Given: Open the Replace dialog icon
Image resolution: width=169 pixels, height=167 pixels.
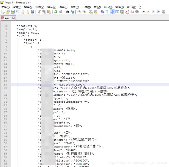Looking at the screenshot, I should click(73, 12).
